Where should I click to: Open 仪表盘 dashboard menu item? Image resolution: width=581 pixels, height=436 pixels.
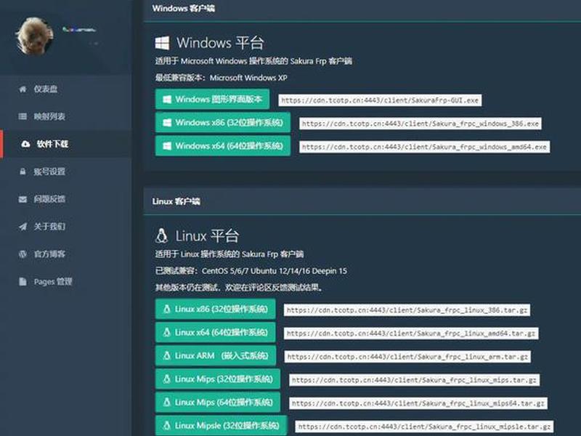pos(66,89)
